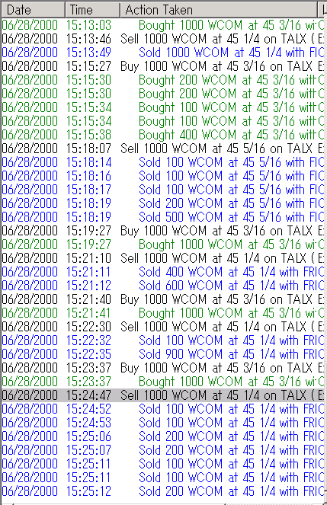Click the highlighted 15:24:47 Sell 1000 row

click(163, 395)
